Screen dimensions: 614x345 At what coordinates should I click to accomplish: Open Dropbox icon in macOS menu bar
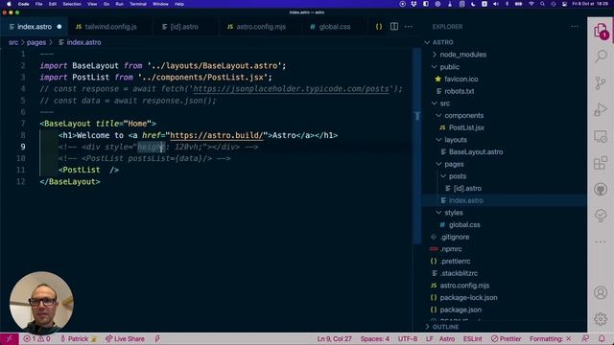point(413,4)
